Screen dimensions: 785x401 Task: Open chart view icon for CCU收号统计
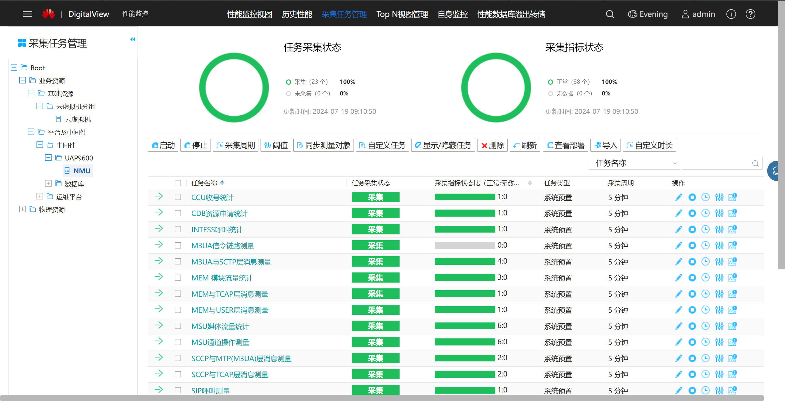733,197
